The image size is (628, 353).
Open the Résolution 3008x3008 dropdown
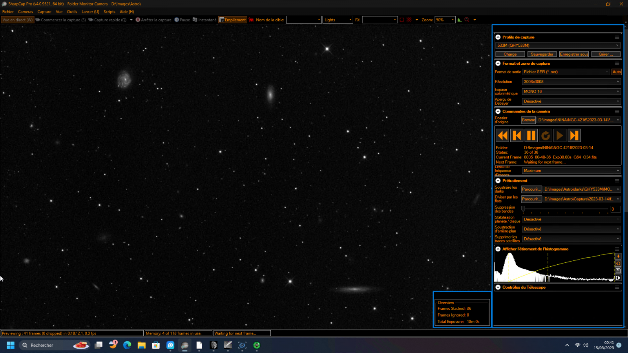click(571, 82)
